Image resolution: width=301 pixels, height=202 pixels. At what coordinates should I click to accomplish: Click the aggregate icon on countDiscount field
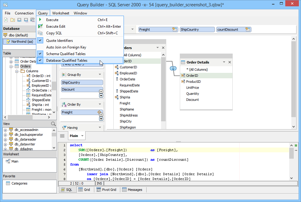pyautogui.click(x=248, y=30)
